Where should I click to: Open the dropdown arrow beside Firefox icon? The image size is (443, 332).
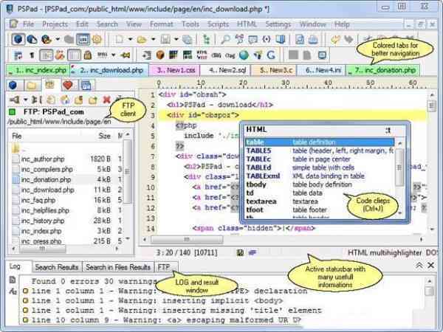tap(58, 39)
